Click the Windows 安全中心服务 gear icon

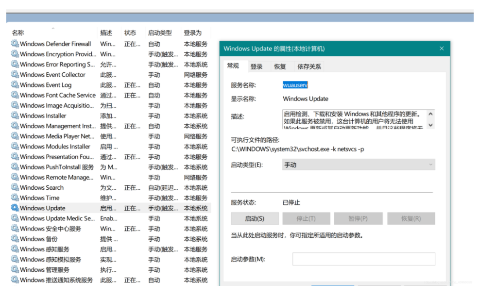tap(15, 229)
